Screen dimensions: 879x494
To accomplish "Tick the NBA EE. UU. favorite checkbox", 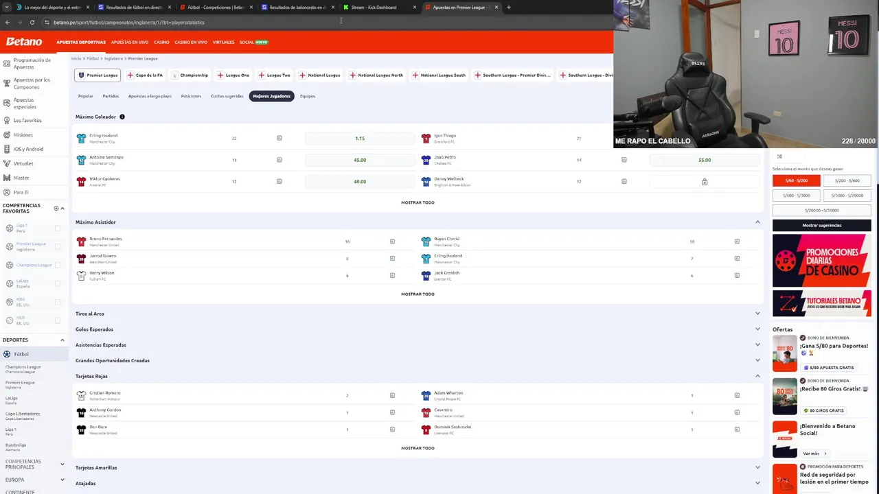I will 57,302.
